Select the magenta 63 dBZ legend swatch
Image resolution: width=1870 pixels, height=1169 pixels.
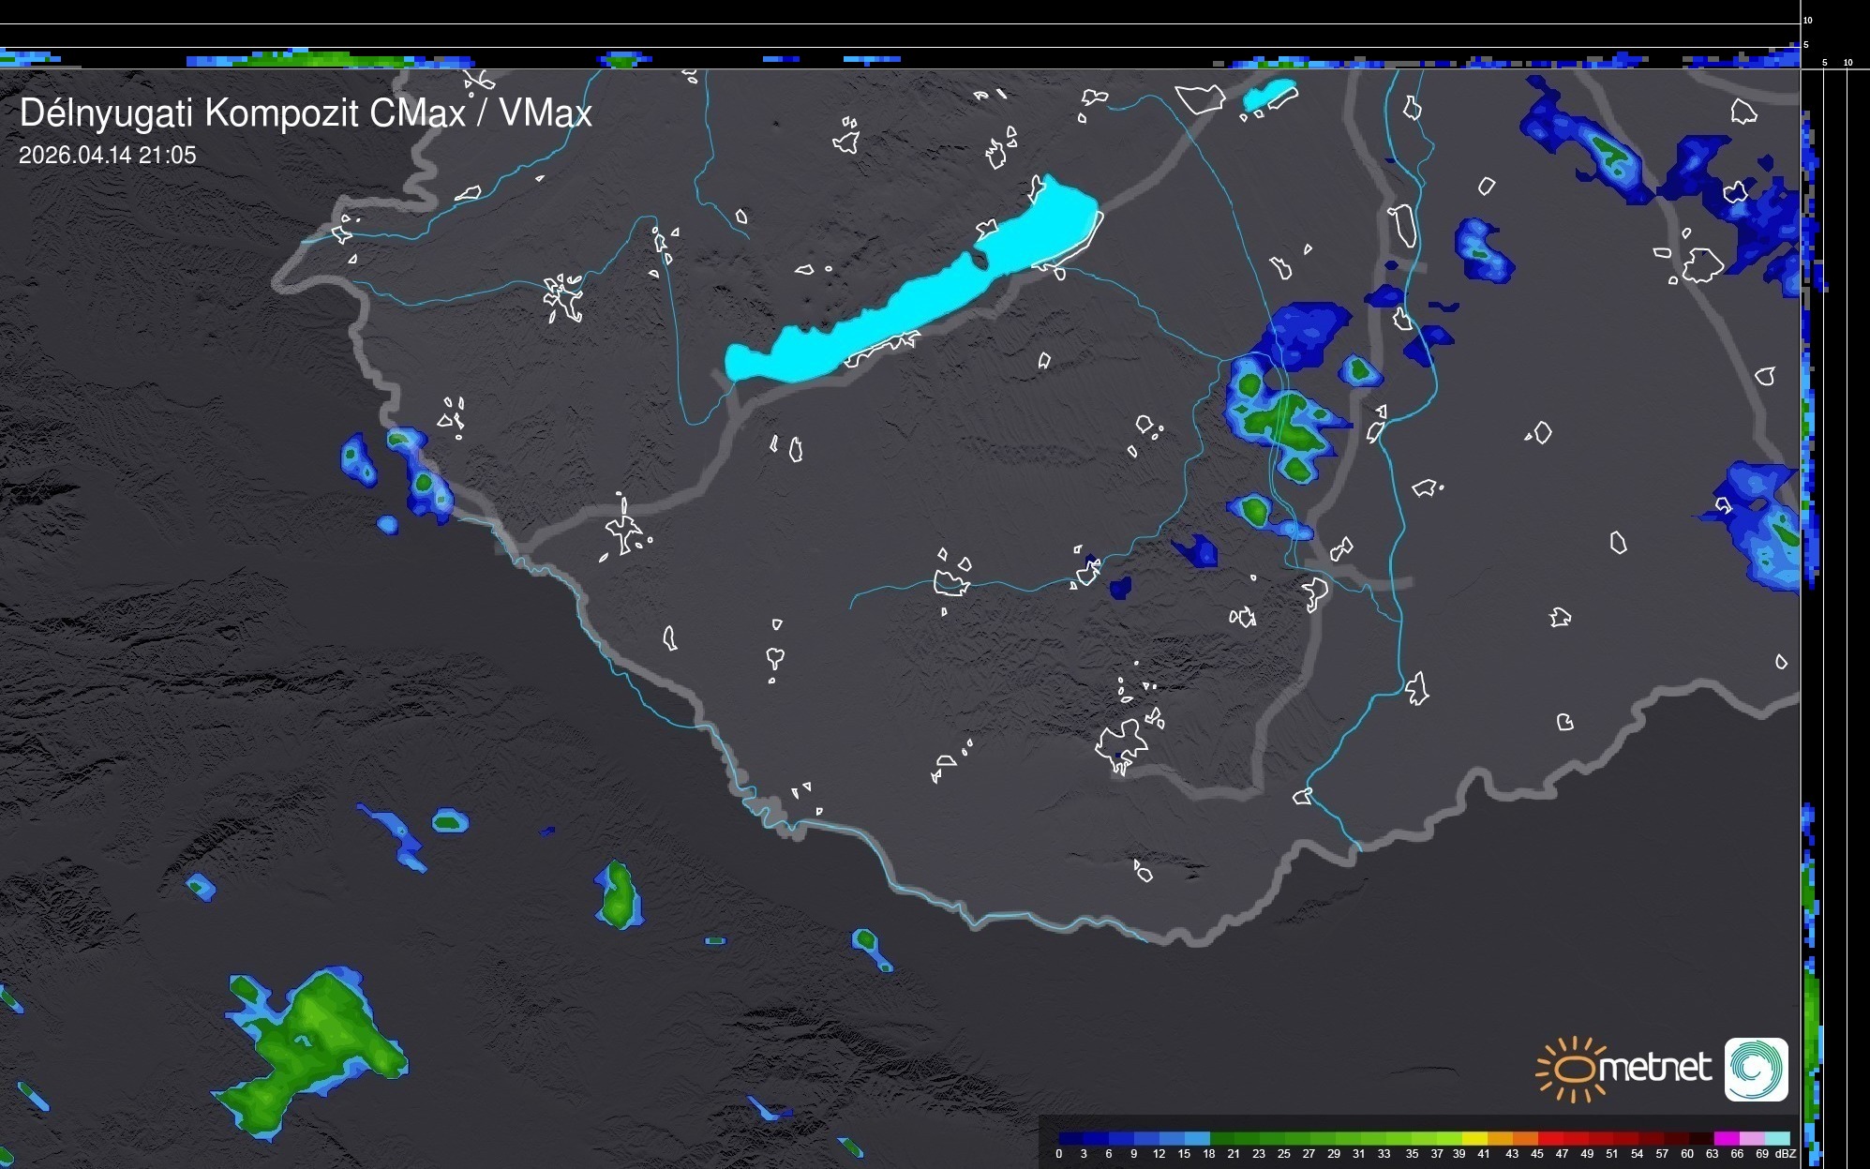tap(1728, 1138)
